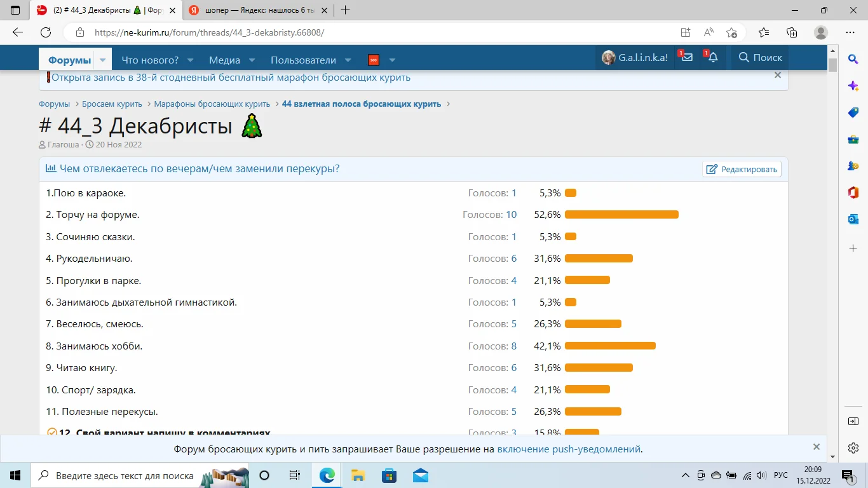The width and height of the screenshot is (868, 488).
Task: Open the Shopping tag icon in the sidebar
Action: click(x=853, y=112)
